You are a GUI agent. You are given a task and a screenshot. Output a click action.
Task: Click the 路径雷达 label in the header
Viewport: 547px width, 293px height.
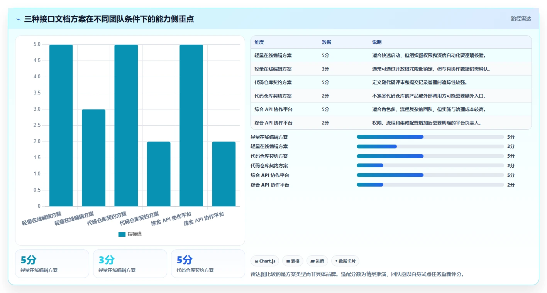[x=521, y=19]
